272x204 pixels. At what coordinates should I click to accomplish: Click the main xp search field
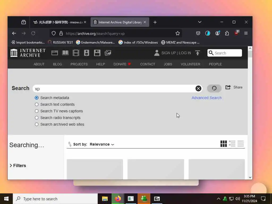tap(114, 89)
